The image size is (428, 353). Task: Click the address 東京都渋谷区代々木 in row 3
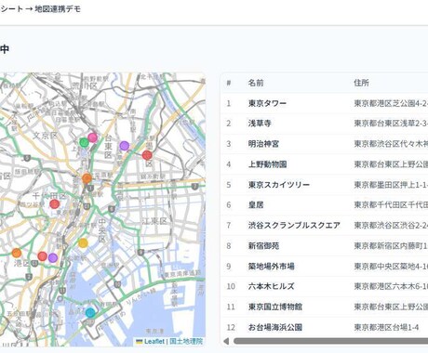click(x=391, y=144)
